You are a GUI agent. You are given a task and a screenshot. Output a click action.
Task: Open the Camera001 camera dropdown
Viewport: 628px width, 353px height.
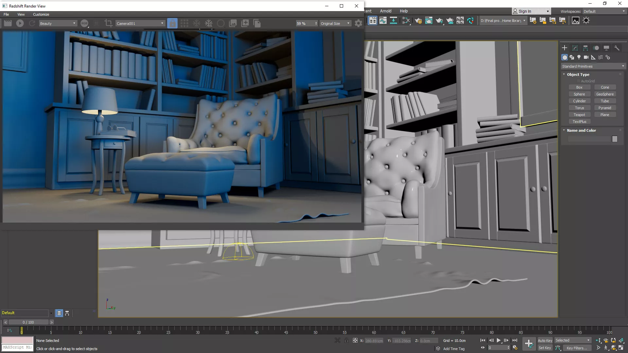pyautogui.click(x=140, y=24)
